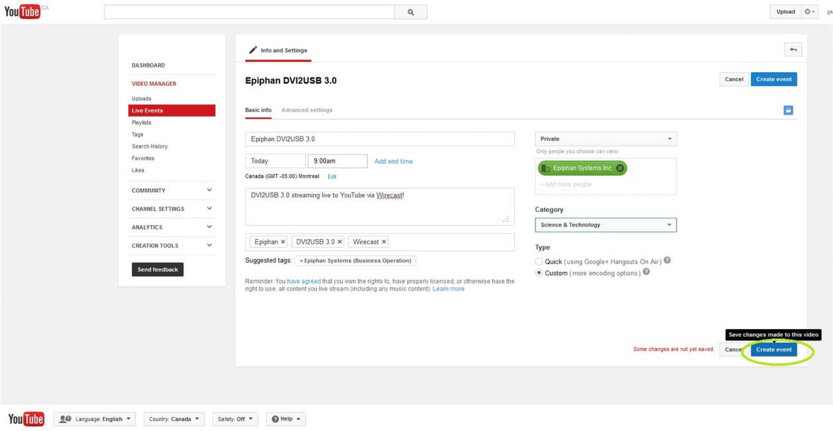833x431 pixels.
Task: Go to Uploads in the sidebar
Action: [142, 99]
